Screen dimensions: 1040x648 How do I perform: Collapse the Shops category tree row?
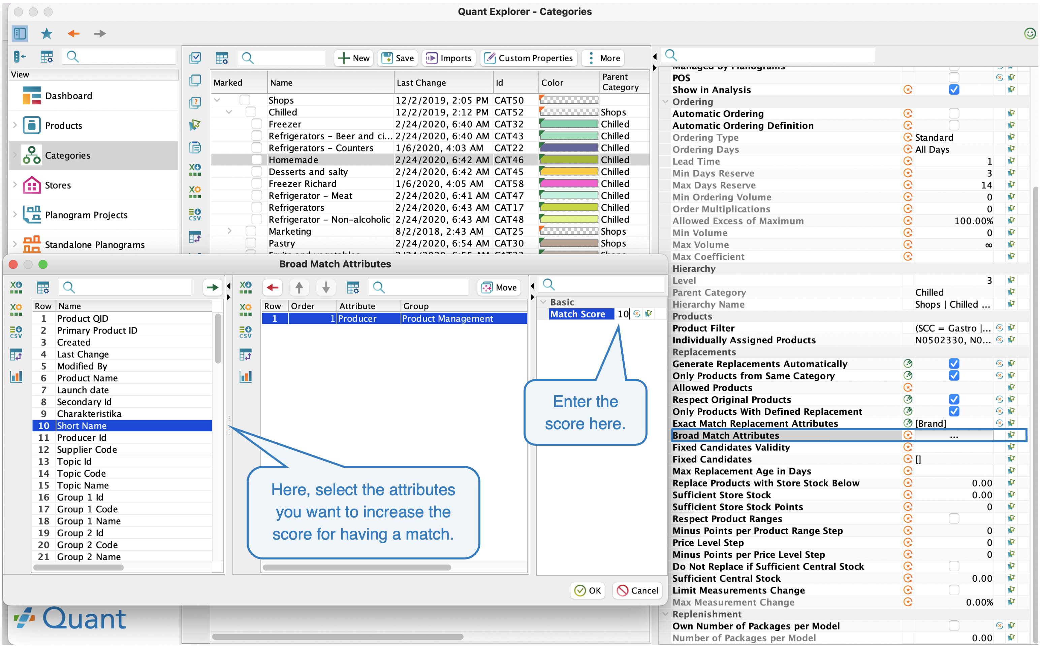point(217,100)
